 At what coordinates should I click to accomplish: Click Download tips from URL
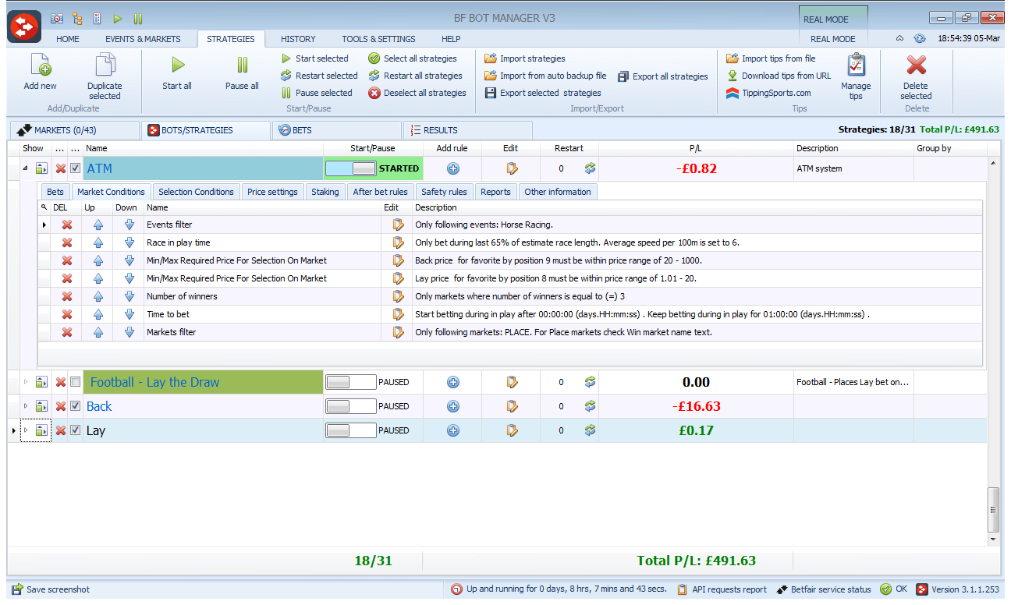(x=779, y=76)
